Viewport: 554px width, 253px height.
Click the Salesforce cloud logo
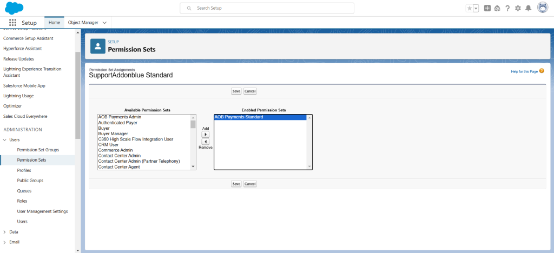(x=14, y=8)
